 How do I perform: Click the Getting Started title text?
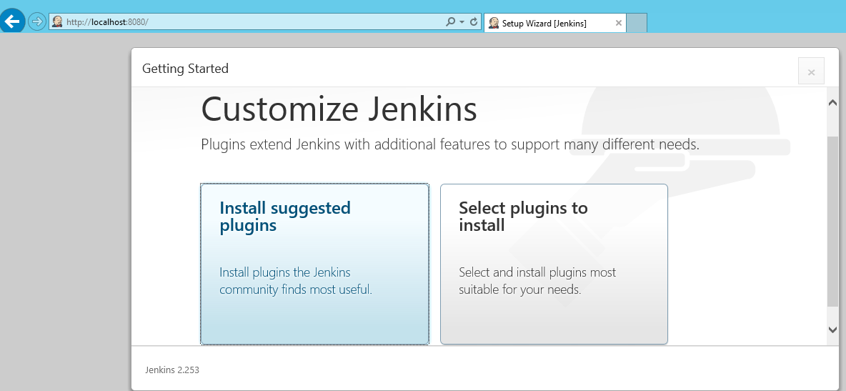click(x=185, y=69)
